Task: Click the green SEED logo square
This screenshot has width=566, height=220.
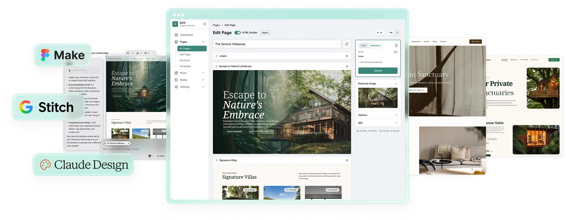Action: point(175,24)
